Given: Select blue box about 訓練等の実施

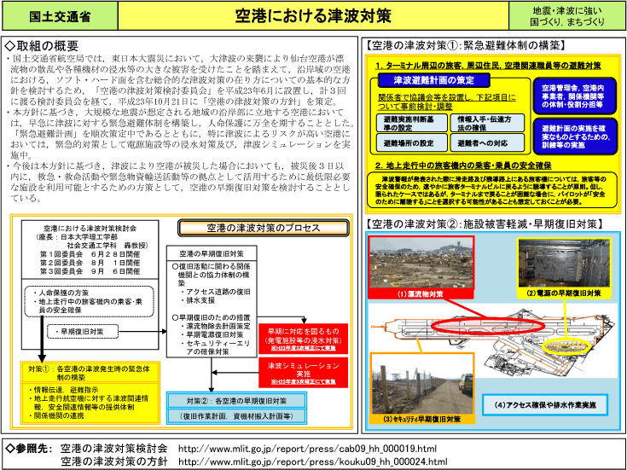Looking at the screenshot, I should tap(575, 136).
